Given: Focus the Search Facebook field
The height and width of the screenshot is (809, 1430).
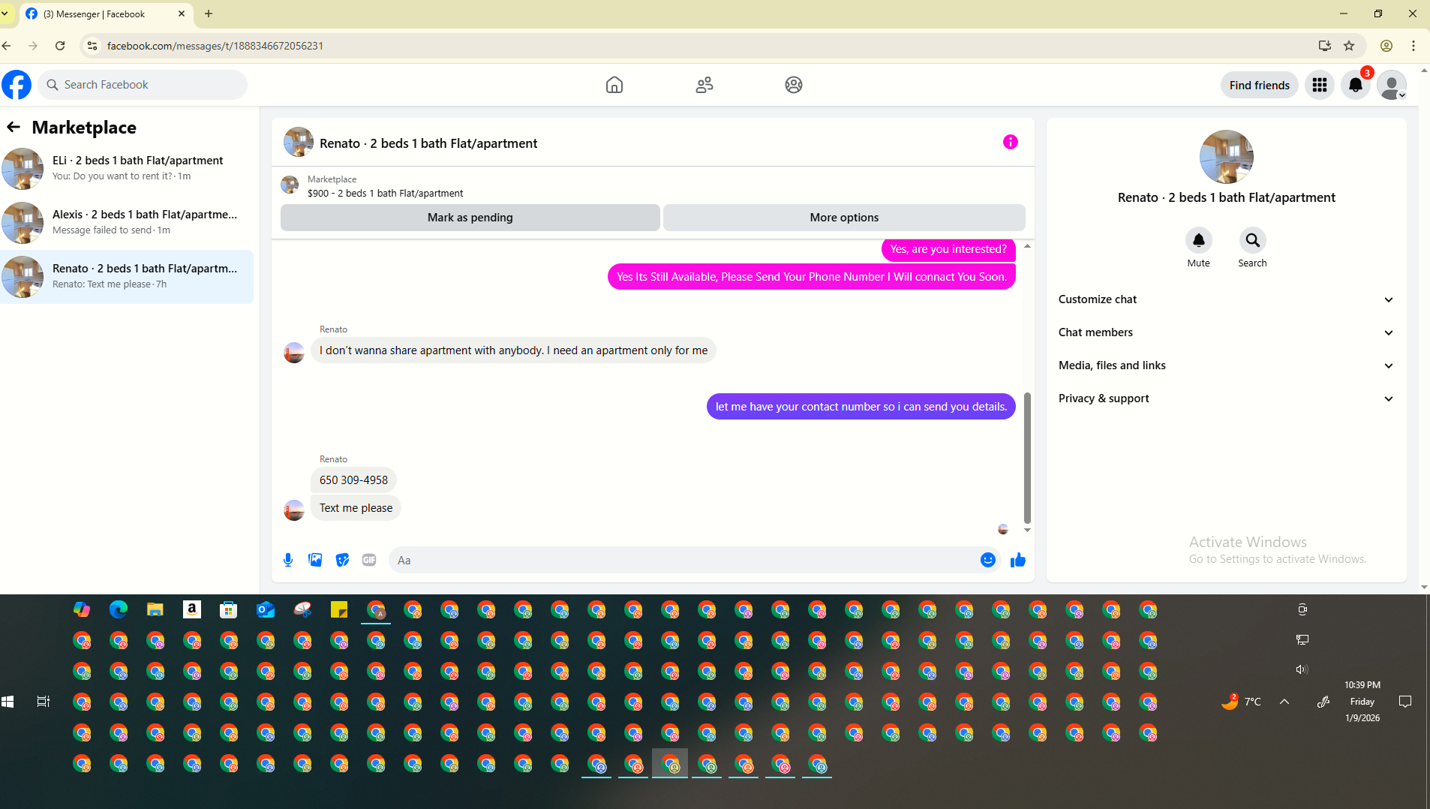Looking at the screenshot, I should [143, 85].
